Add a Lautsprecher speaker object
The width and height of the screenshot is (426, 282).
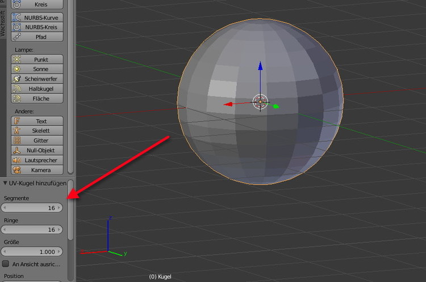click(x=37, y=160)
